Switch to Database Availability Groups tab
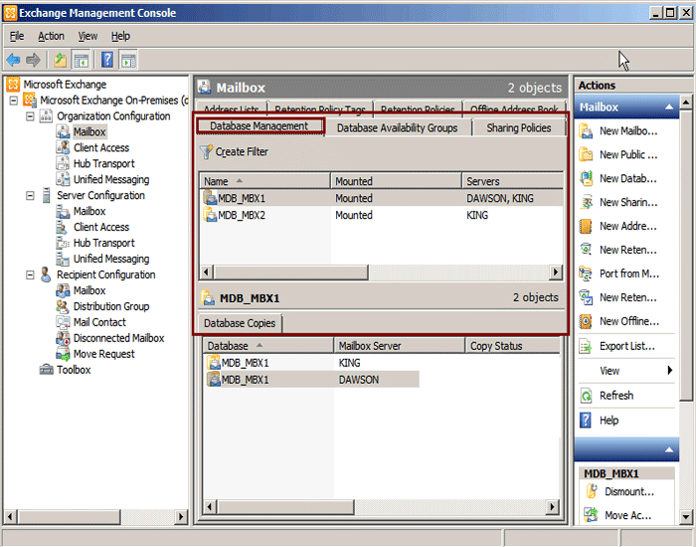696x547 pixels. [x=398, y=128]
